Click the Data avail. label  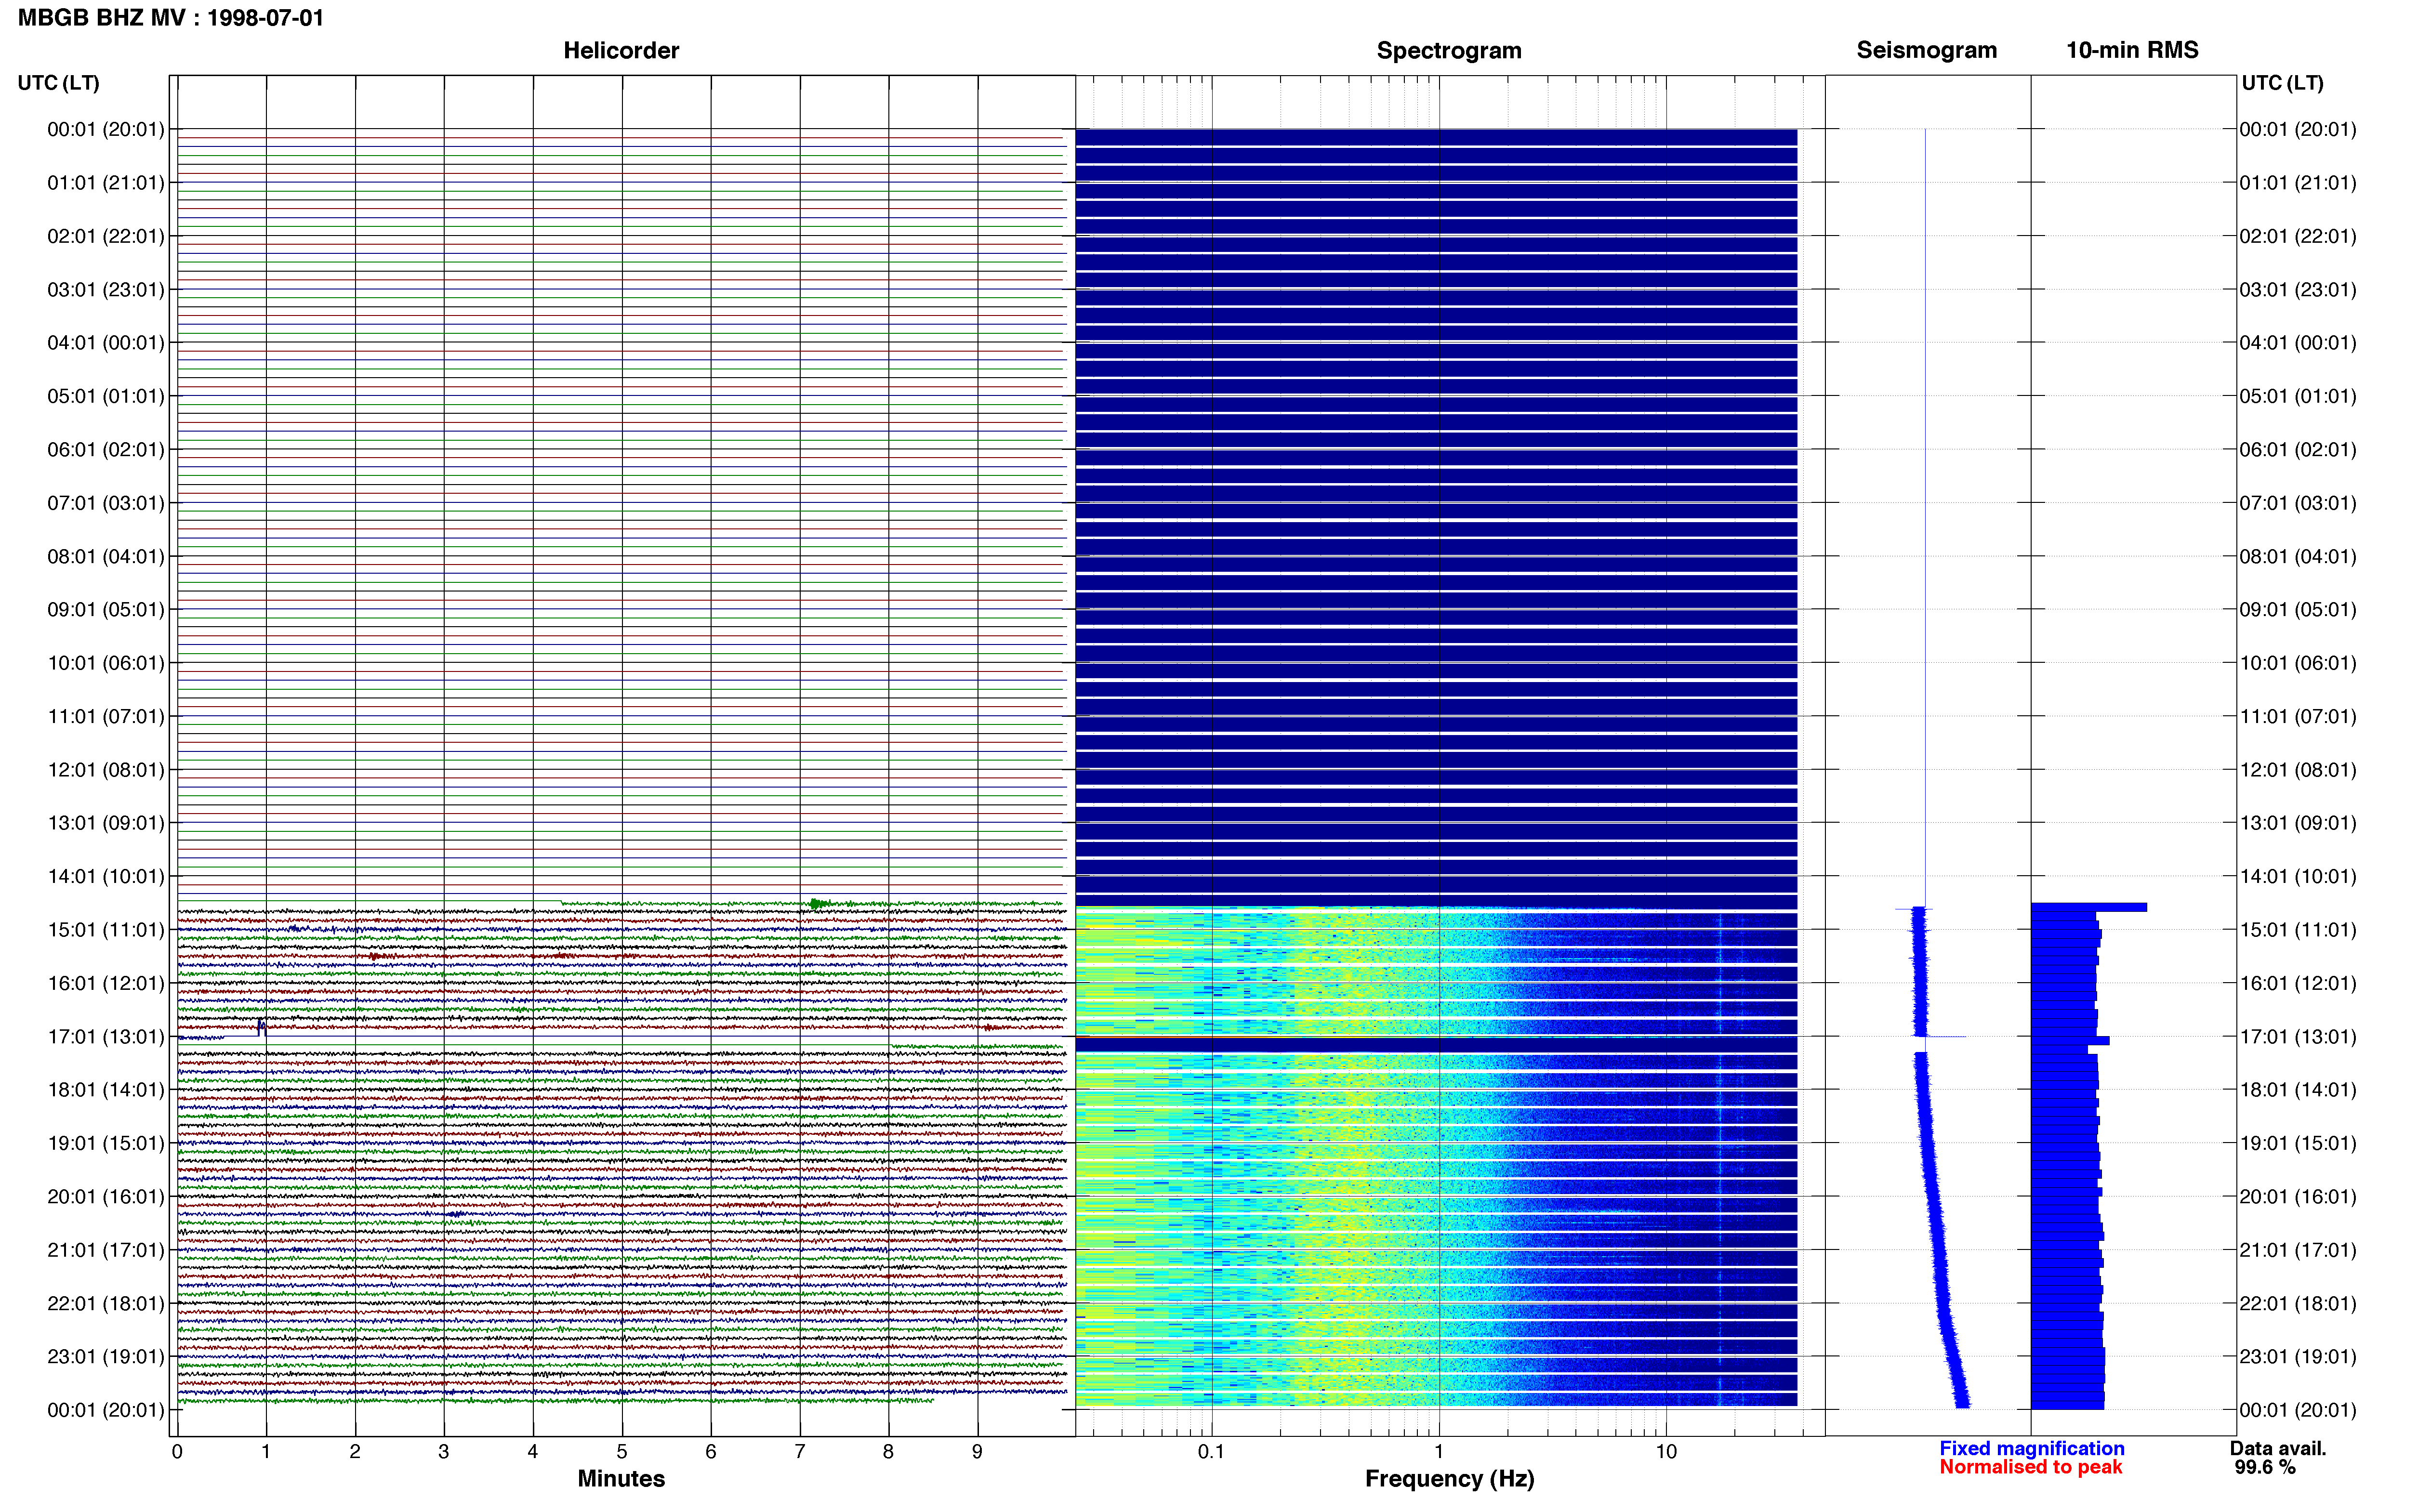point(2278,1448)
